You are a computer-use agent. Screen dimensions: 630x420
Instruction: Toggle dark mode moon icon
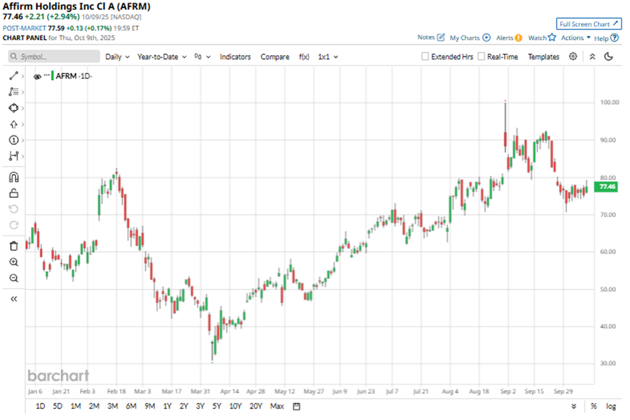609,56
